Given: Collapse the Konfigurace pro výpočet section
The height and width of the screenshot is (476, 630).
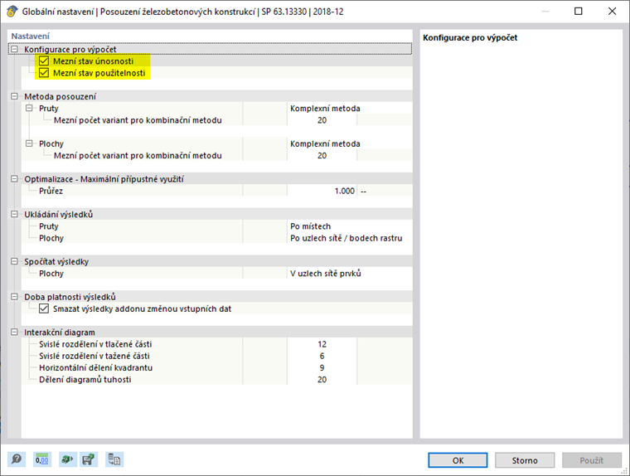Looking at the screenshot, I should (x=14, y=49).
